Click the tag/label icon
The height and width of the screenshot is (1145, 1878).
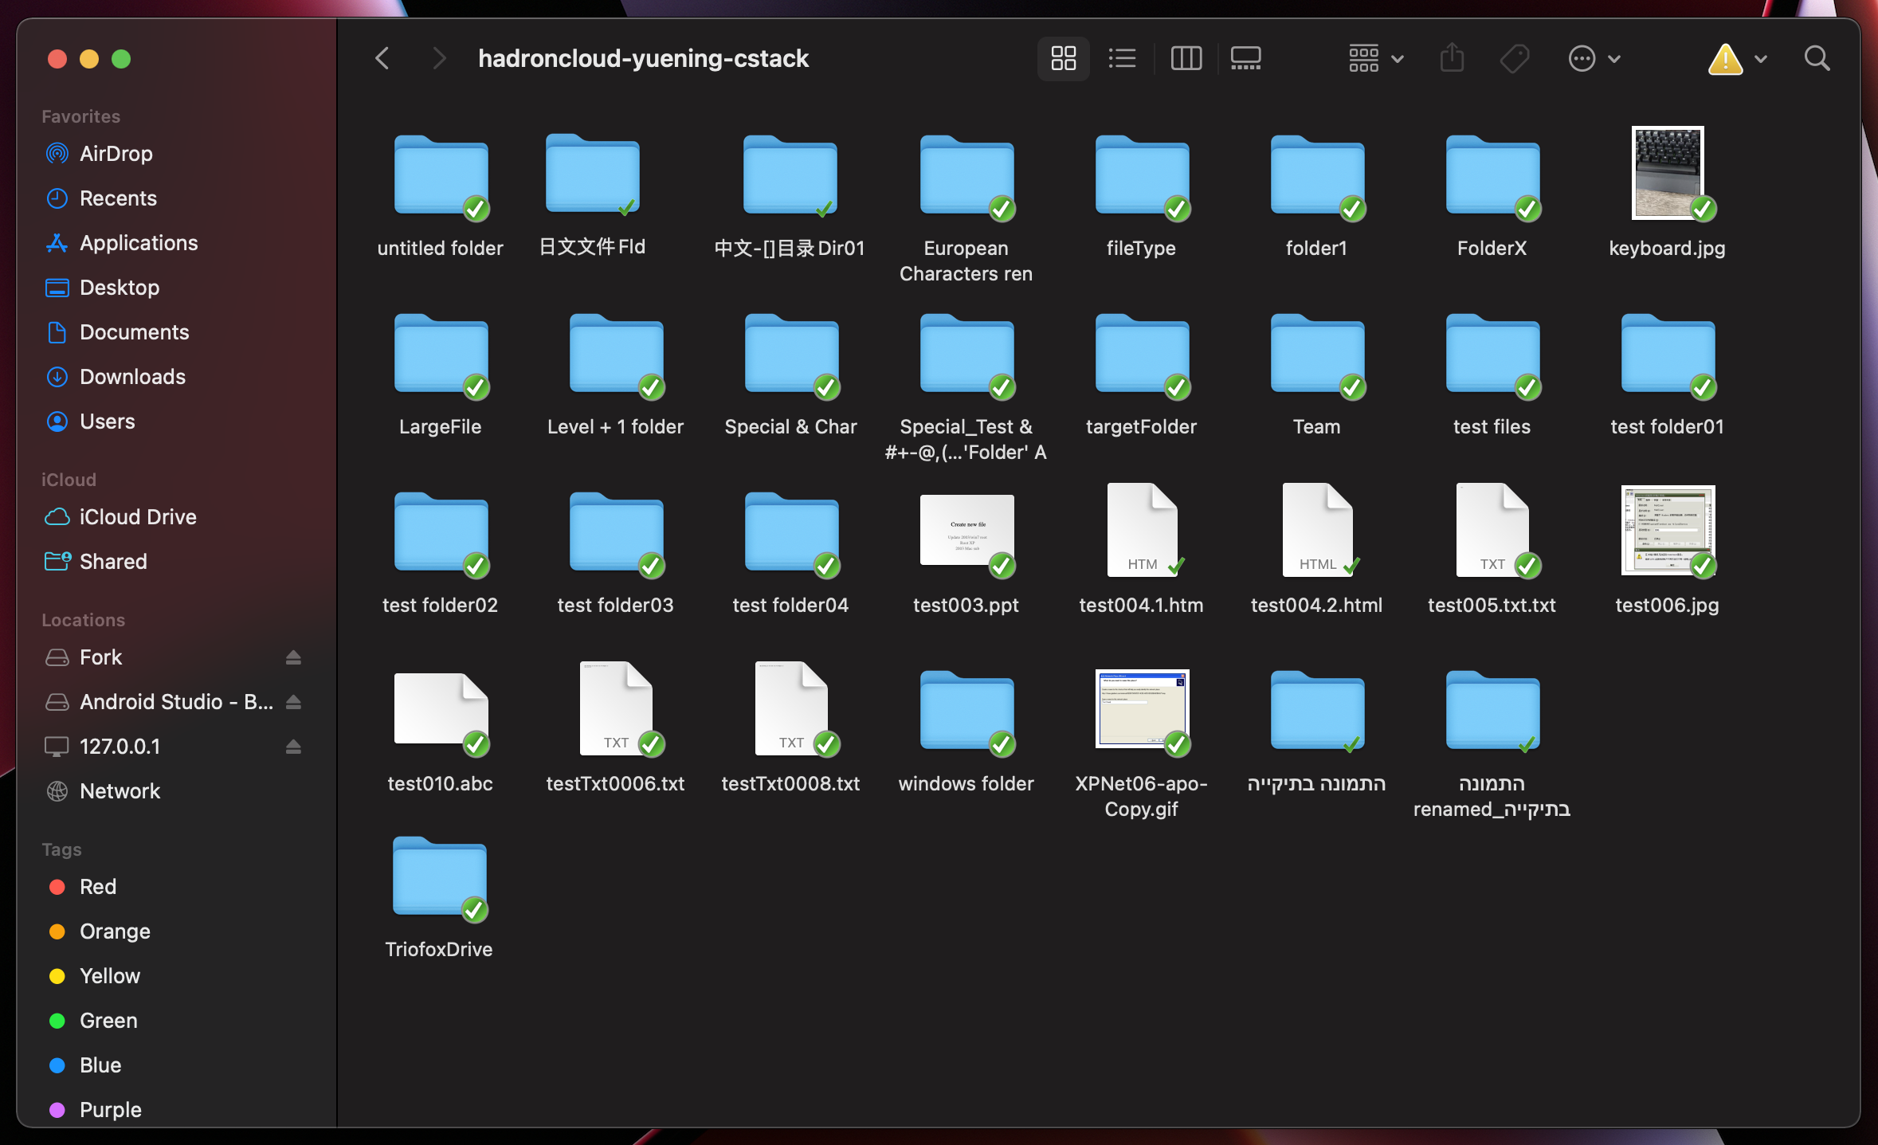point(1515,57)
